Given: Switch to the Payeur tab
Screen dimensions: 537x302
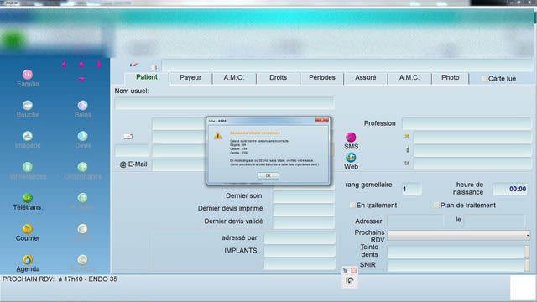Looking at the screenshot, I should pyautogui.click(x=190, y=78).
